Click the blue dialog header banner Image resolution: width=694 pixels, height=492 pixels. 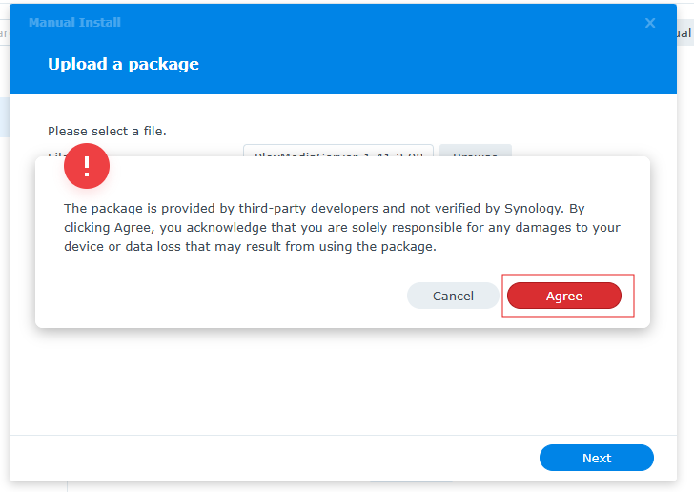(x=343, y=50)
